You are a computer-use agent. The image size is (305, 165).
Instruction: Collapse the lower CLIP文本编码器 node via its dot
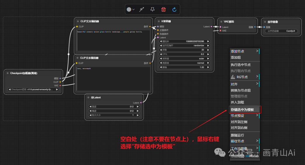pos(77,58)
